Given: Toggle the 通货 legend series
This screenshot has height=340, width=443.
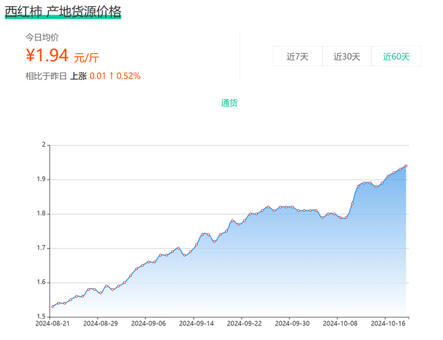Looking at the screenshot, I should tap(229, 102).
